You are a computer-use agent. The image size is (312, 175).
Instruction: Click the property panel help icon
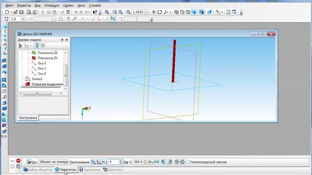click(19, 166)
